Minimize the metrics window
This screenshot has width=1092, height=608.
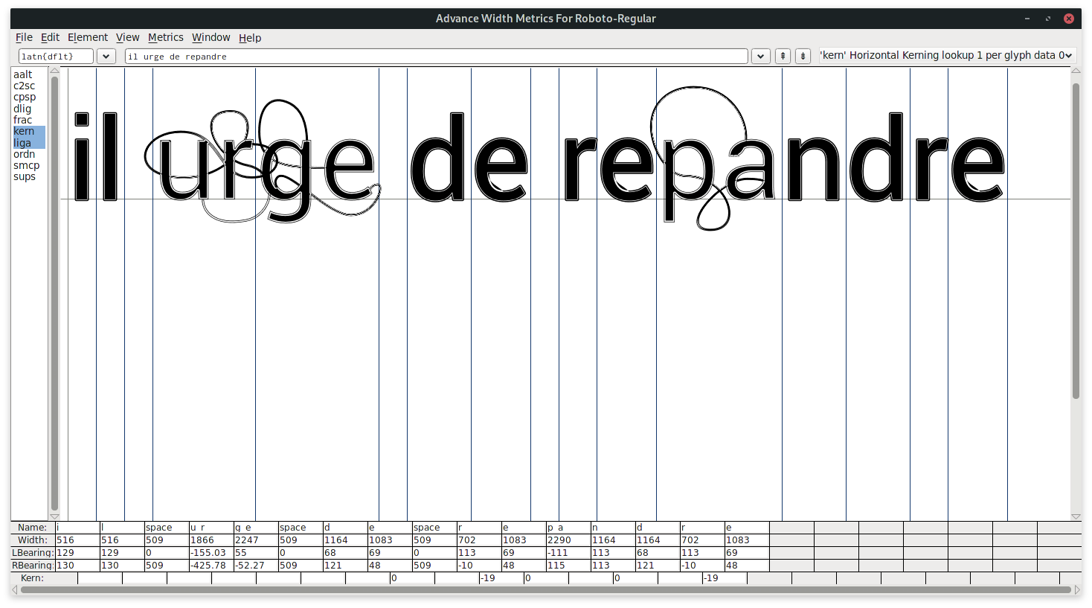point(1027,19)
